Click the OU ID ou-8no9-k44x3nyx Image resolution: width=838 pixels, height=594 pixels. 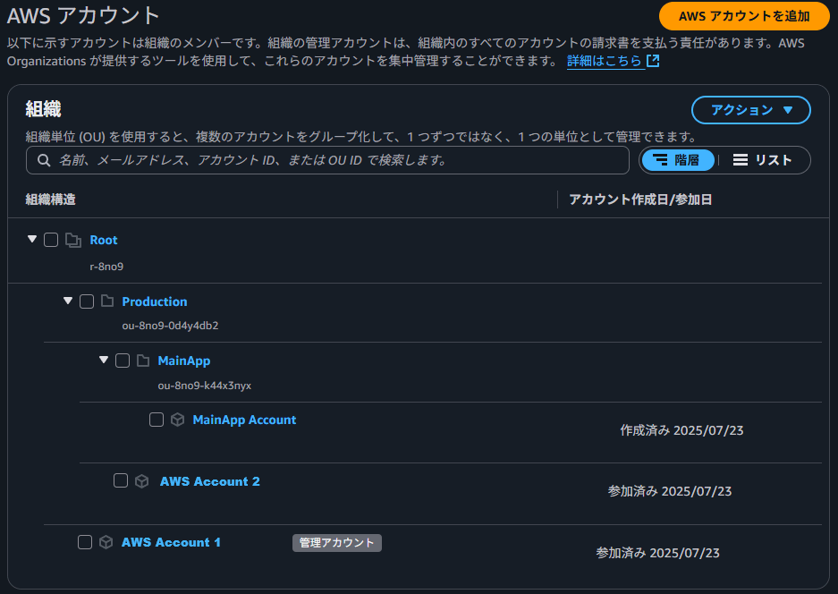tap(204, 386)
